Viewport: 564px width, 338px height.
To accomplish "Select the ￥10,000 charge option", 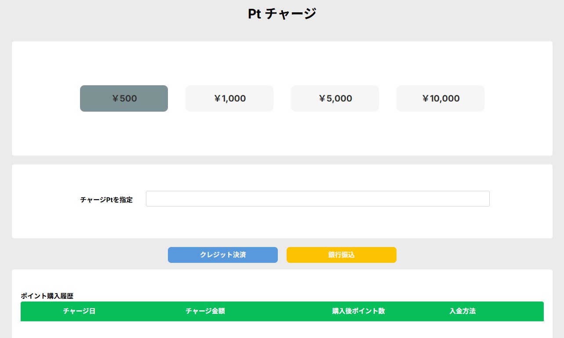I will coord(440,98).
